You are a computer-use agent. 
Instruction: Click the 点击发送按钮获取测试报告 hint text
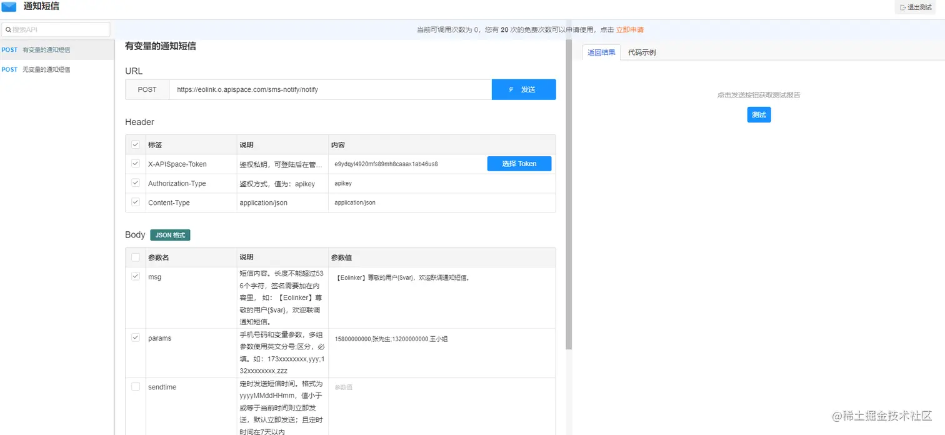coord(759,95)
